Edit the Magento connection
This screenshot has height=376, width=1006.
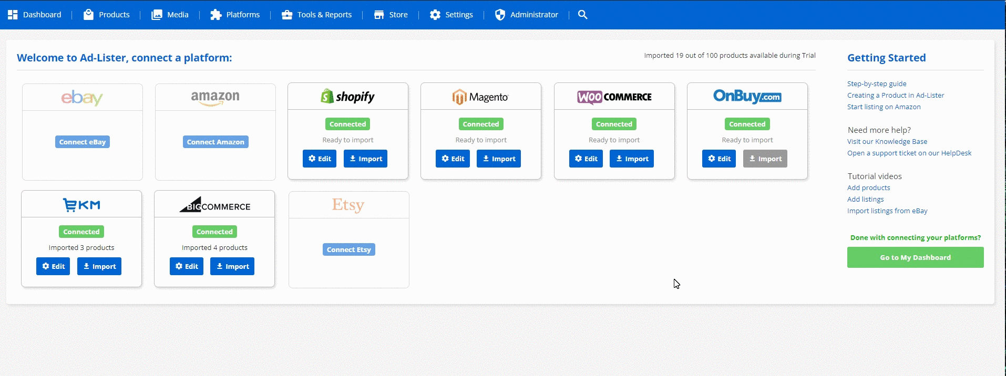(453, 159)
